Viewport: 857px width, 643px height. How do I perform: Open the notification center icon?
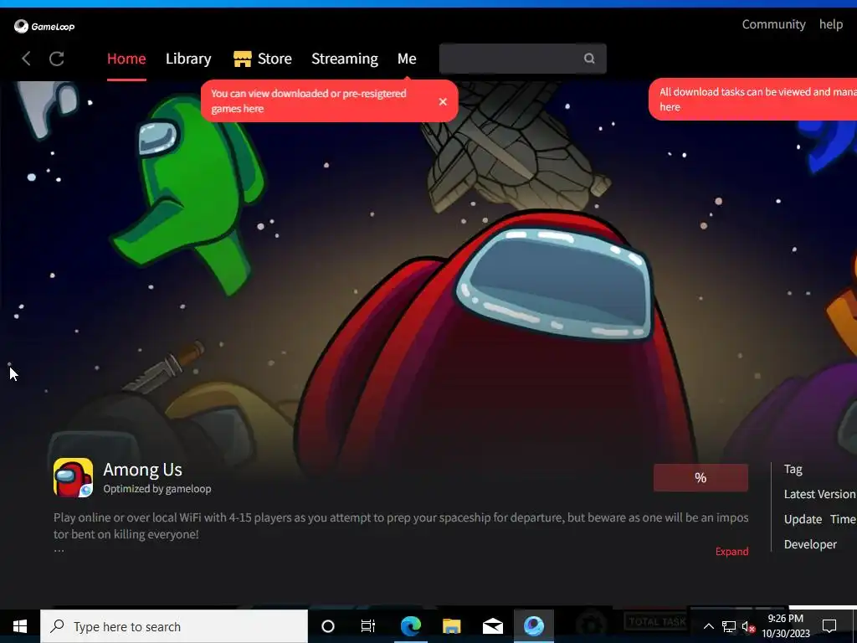click(829, 626)
